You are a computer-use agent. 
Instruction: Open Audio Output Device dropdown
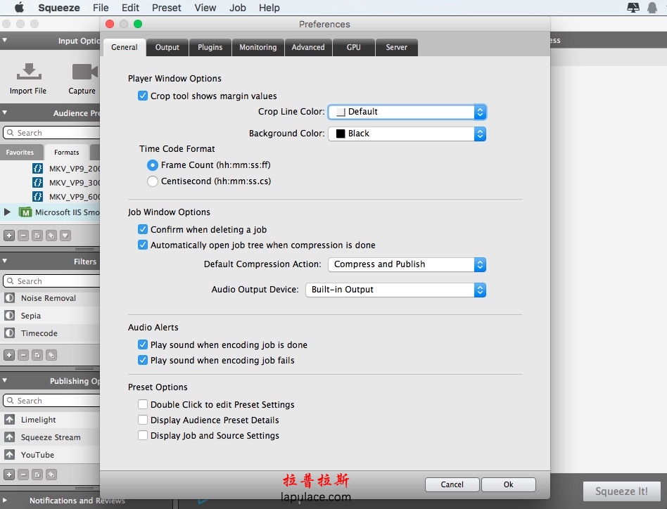point(395,290)
